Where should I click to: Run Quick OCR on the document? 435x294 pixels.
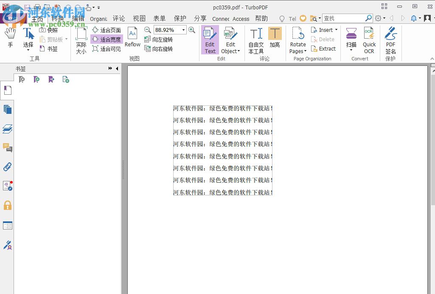pyautogui.click(x=369, y=40)
